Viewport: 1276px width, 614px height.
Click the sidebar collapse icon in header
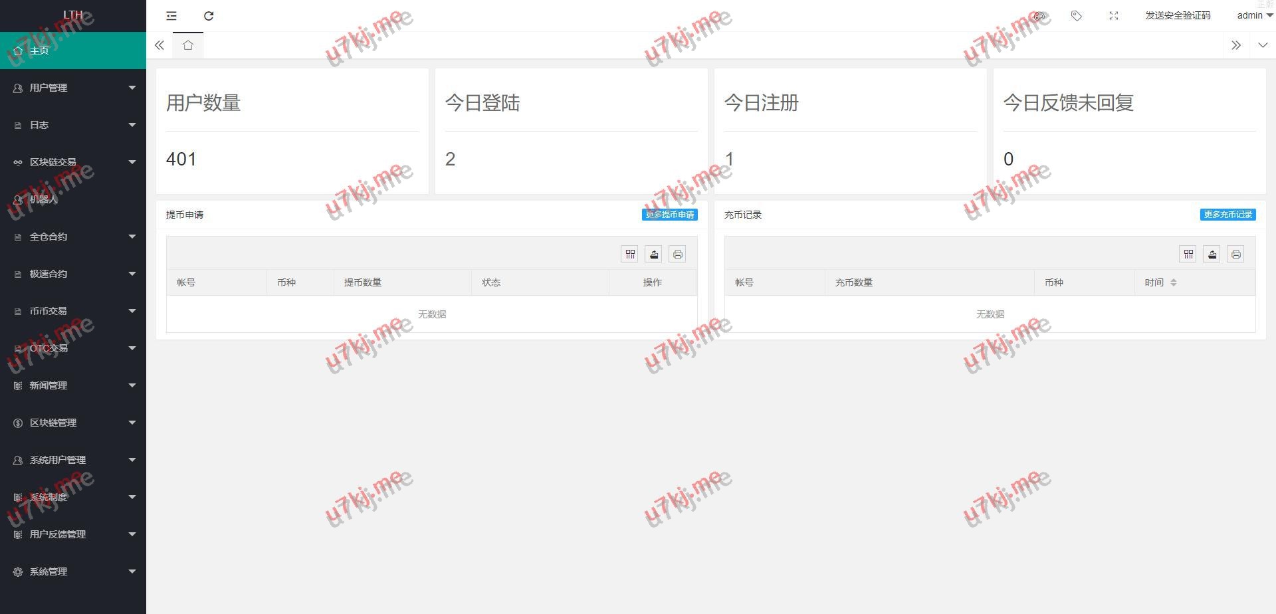[171, 16]
